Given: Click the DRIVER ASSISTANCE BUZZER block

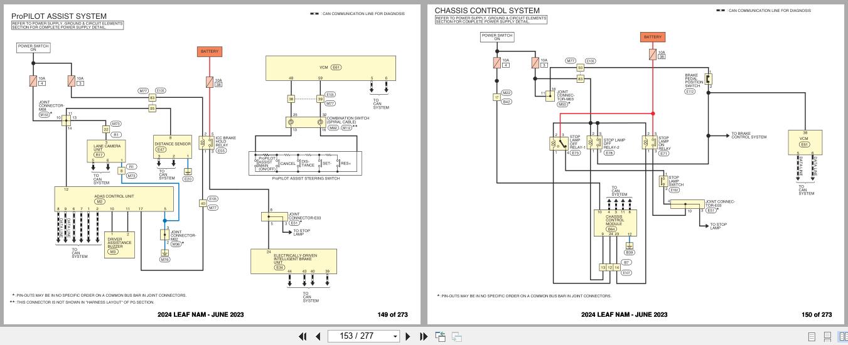Looking at the screenshot, I should coord(120,244).
